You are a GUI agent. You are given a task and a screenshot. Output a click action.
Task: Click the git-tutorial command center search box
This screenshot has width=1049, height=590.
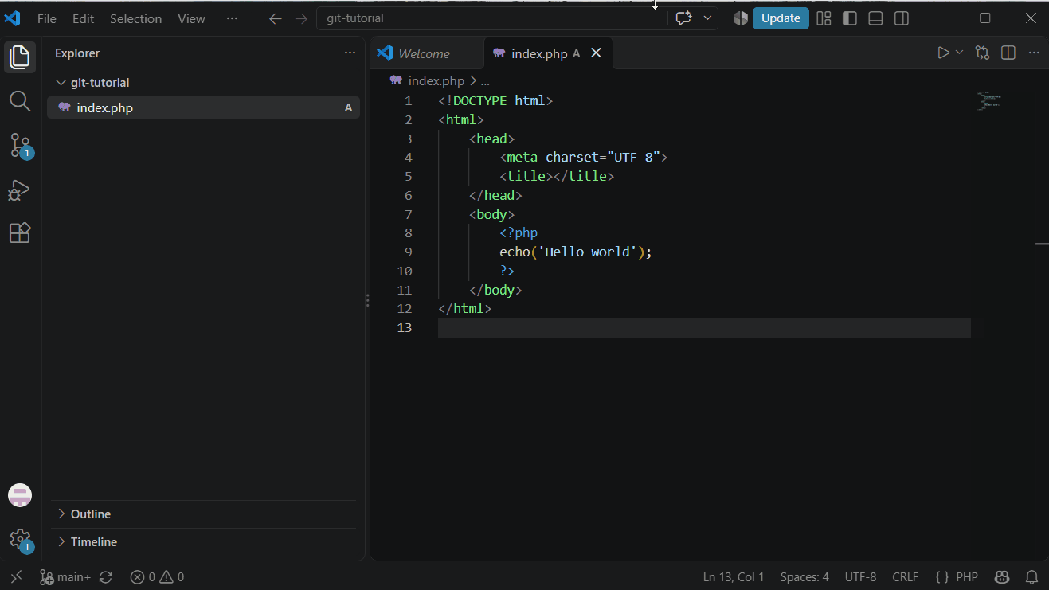[x=492, y=18]
